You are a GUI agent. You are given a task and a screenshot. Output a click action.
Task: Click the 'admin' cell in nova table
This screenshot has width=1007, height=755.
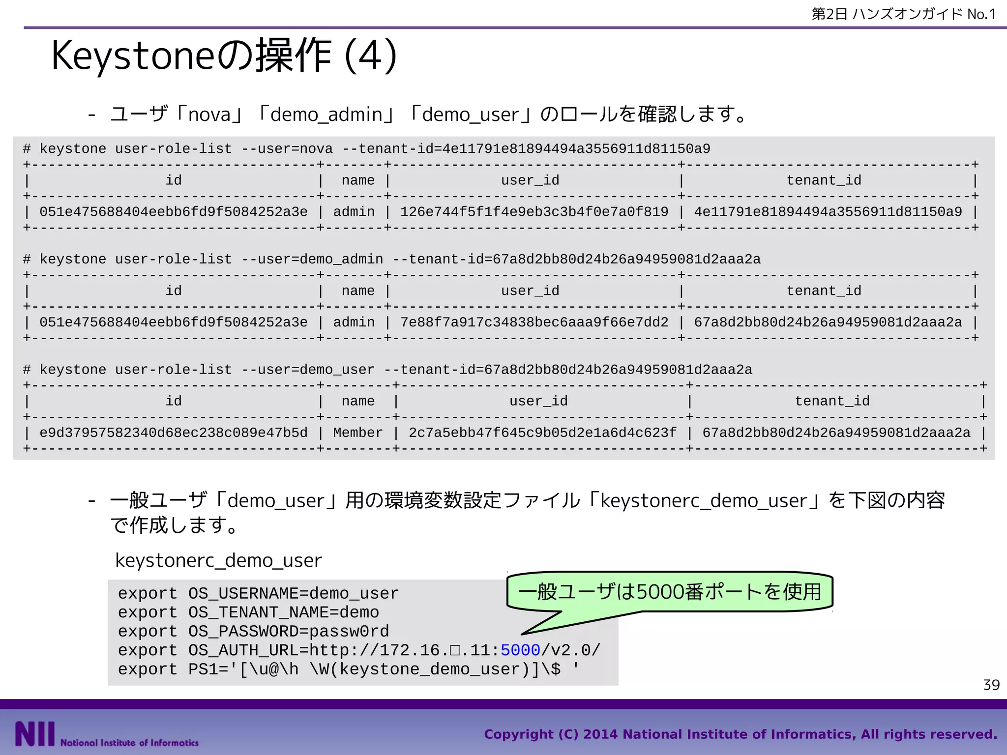[354, 212]
